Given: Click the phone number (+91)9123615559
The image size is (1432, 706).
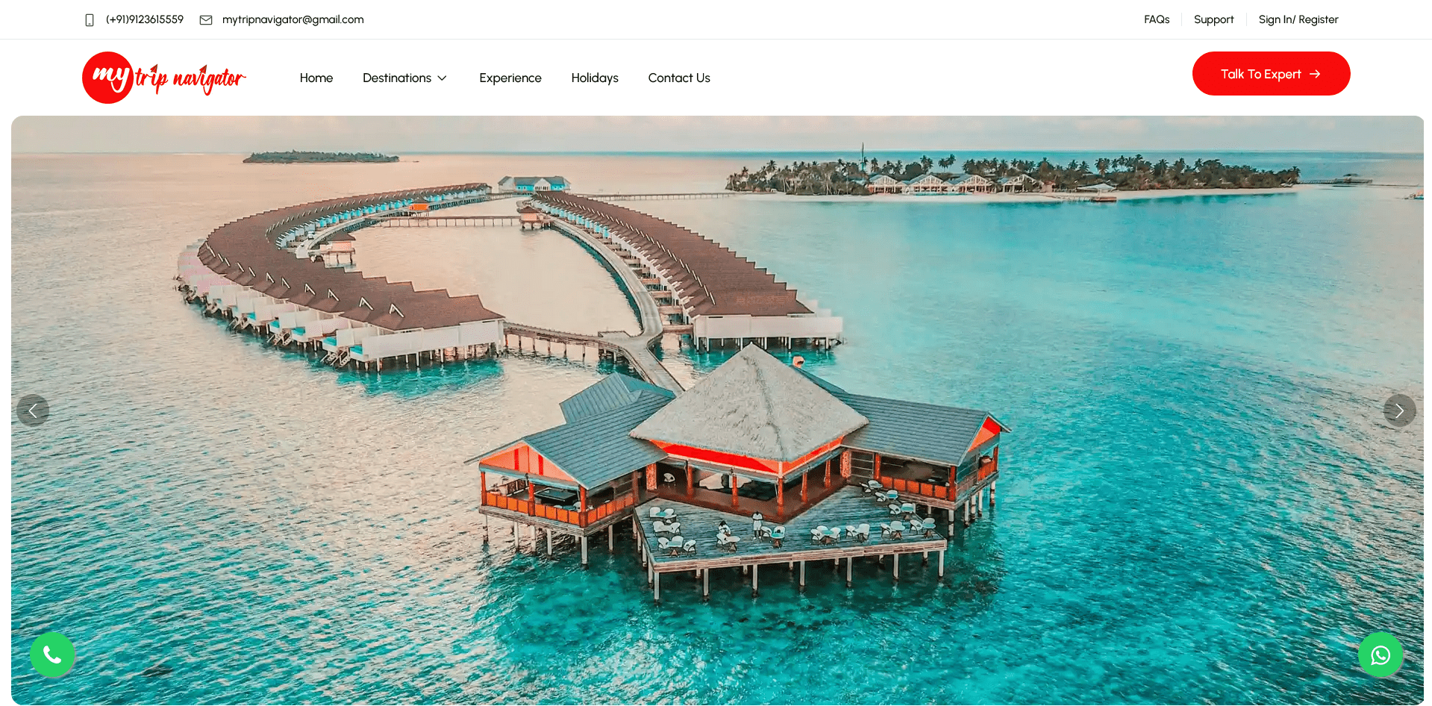Looking at the screenshot, I should [x=145, y=19].
